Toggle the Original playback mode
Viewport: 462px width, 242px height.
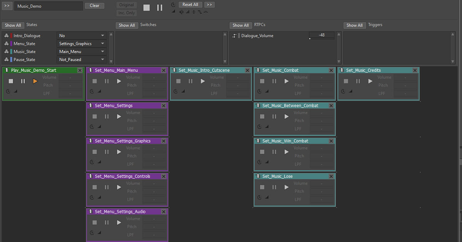[x=126, y=5]
